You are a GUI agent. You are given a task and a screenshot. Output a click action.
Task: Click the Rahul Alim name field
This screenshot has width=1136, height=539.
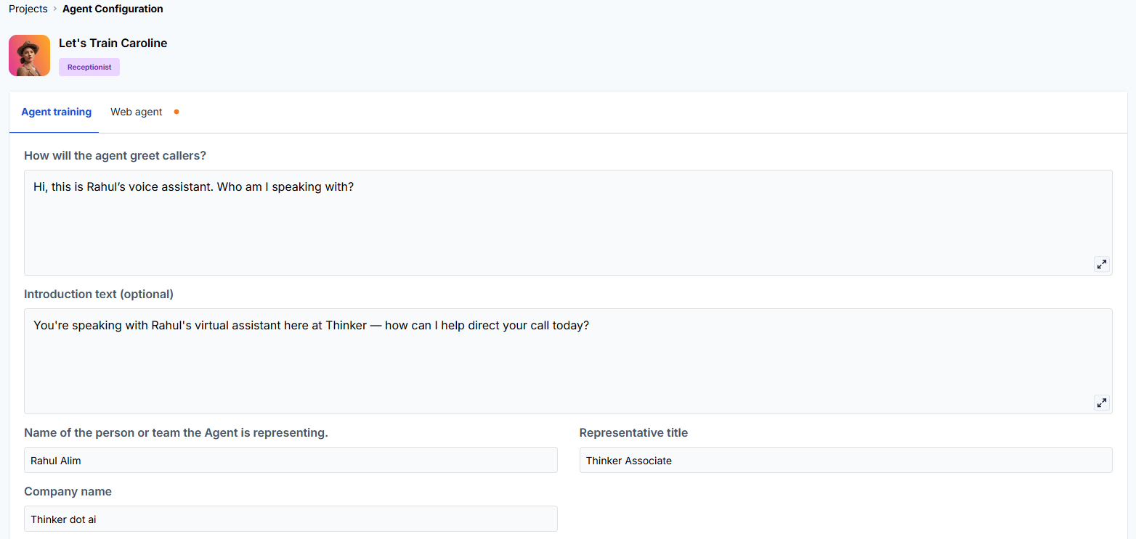291,460
